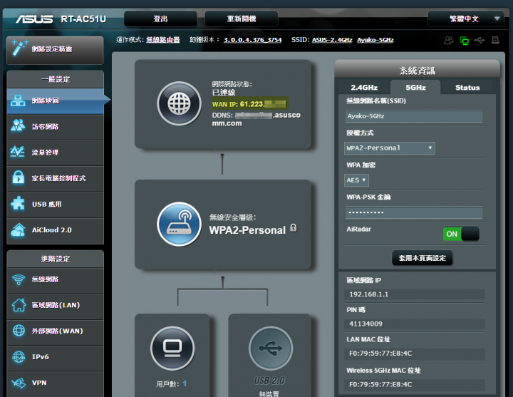Click the quick internet setup wizard wand icon
The width and height of the screenshot is (513, 397).
tap(19, 48)
